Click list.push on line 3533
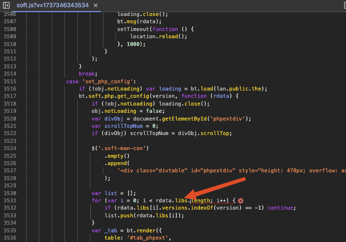The height and width of the screenshot is (242, 346). point(119,215)
